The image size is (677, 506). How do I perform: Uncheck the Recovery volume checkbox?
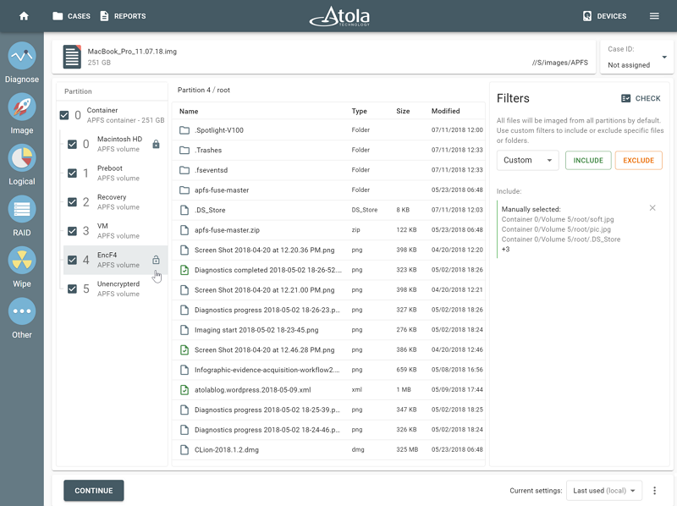tap(72, 202)
